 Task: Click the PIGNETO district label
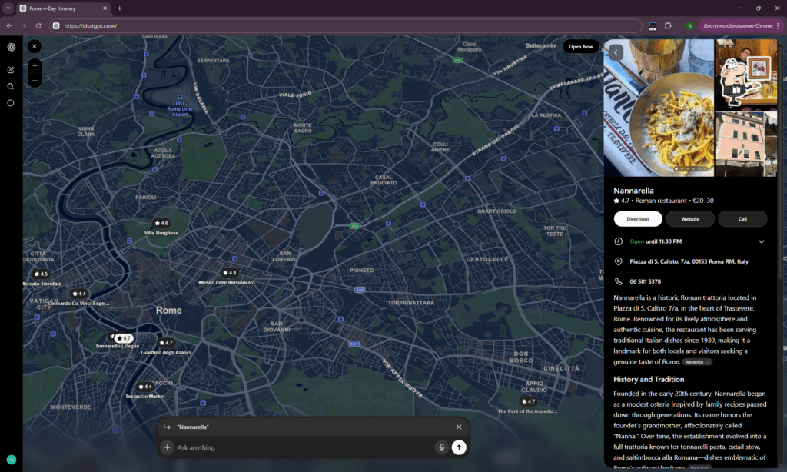361,270
